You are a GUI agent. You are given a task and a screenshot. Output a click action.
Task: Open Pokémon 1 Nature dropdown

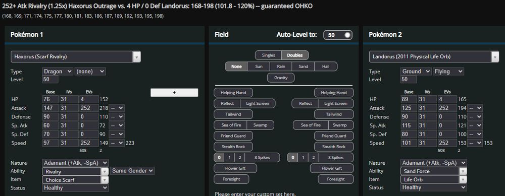click(75, 163)
